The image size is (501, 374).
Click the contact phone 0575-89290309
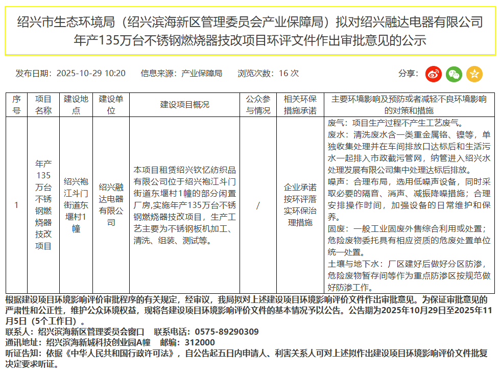click(227, 332)
